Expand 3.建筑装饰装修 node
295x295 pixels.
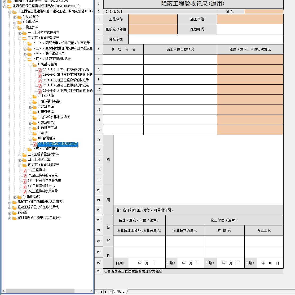pos(30,102)
